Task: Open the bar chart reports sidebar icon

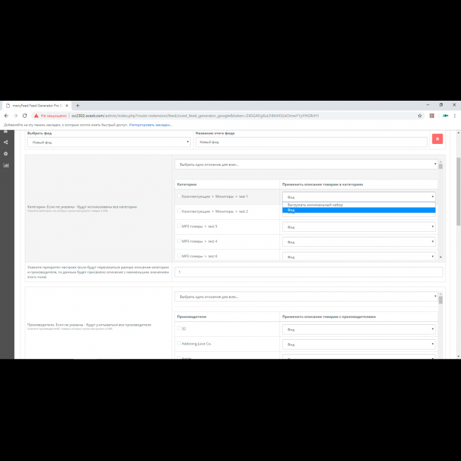Action: point(6,165)
